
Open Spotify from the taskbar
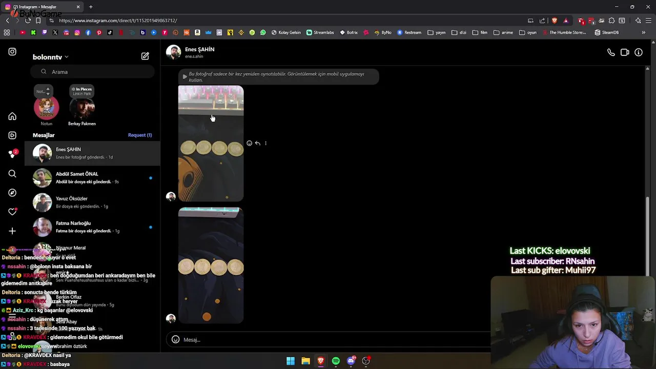(x=336, y=361)
